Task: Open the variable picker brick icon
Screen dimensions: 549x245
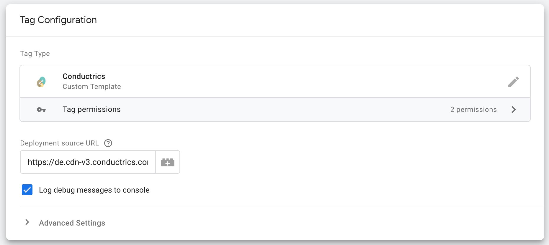Action: point(167,162)
